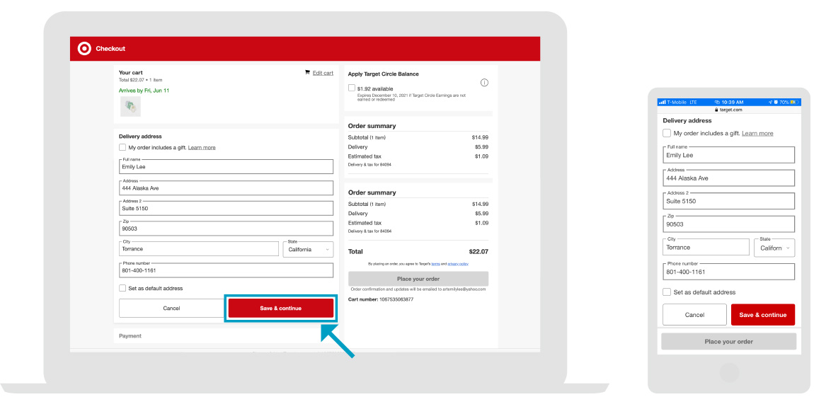Click the Target bullseye logo in header
814x409 pixels.
click(x=84, y=48)
